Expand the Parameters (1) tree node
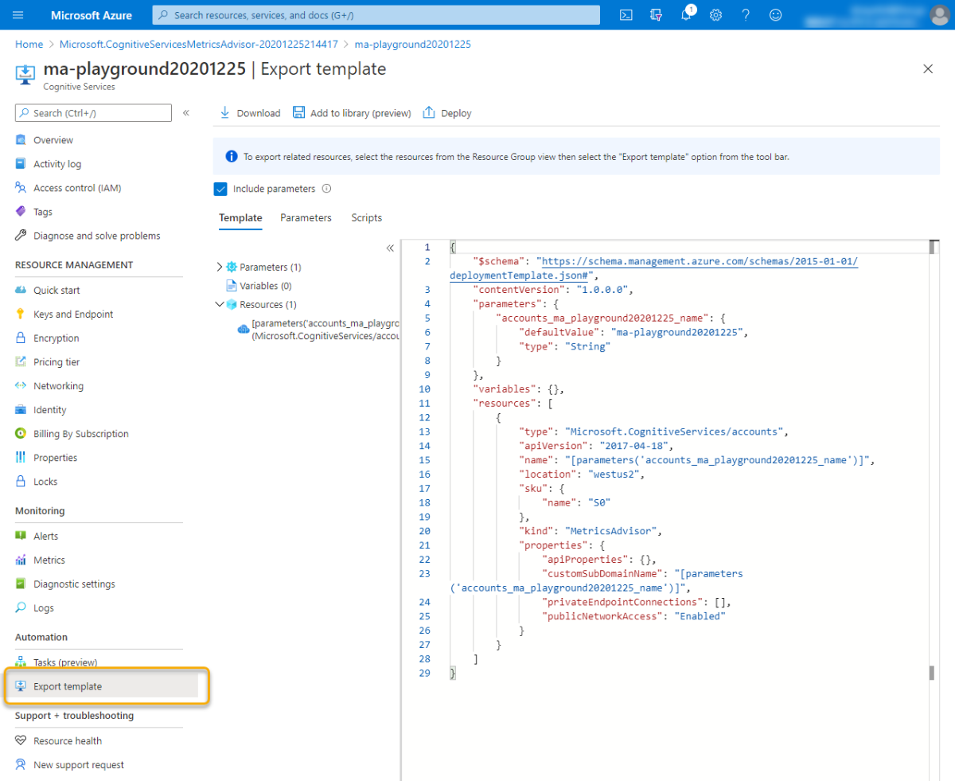 220,267
